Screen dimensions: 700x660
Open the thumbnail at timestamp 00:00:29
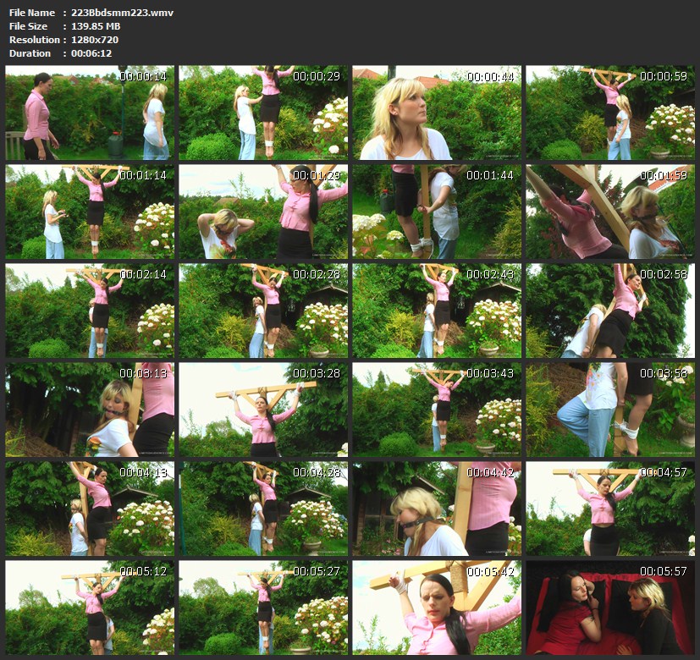(263, 113)
